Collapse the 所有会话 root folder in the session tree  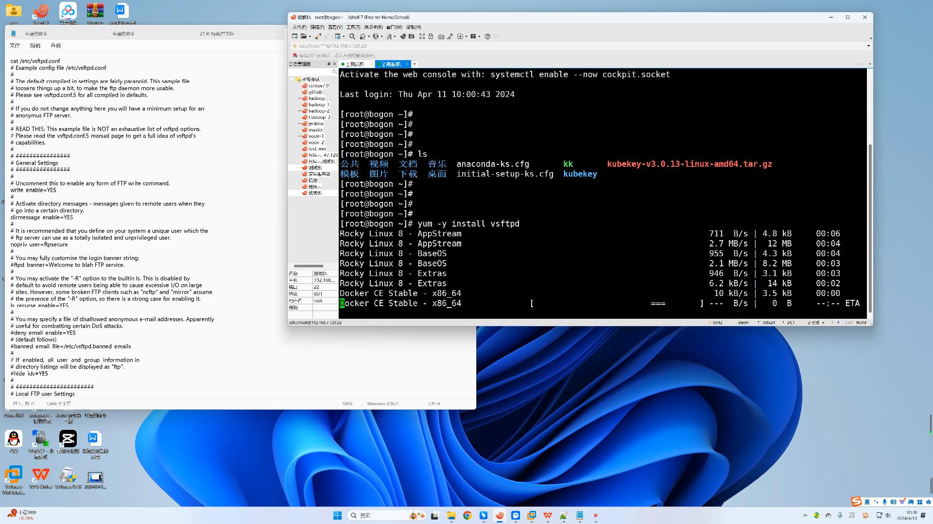[x=292, y=79]
